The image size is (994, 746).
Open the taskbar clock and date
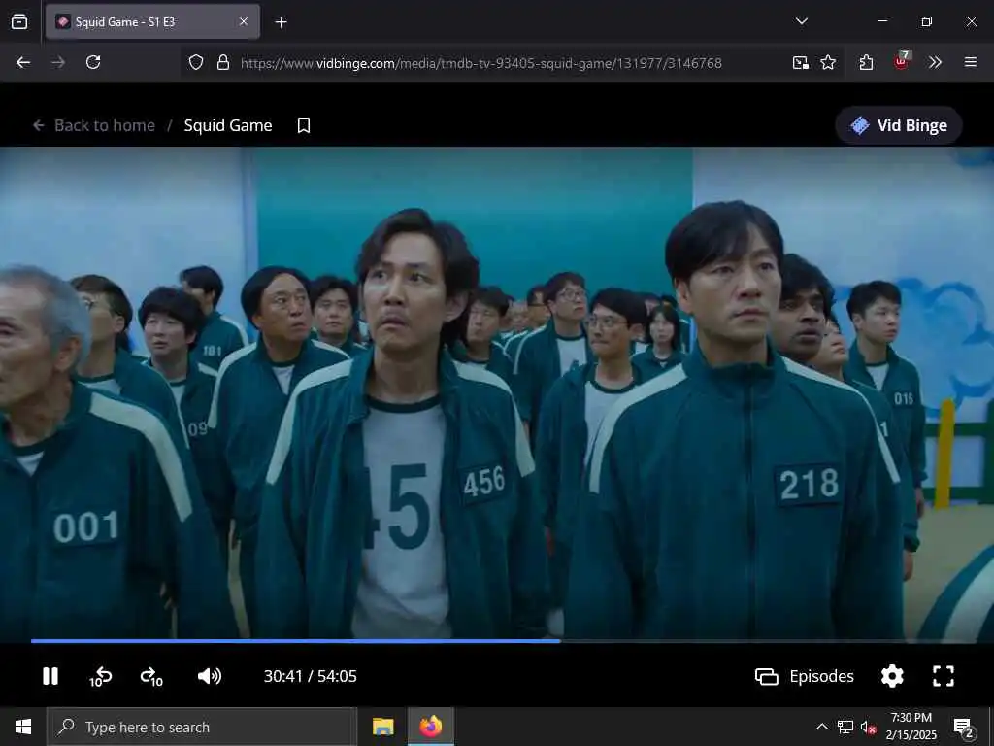click(911, 727)
